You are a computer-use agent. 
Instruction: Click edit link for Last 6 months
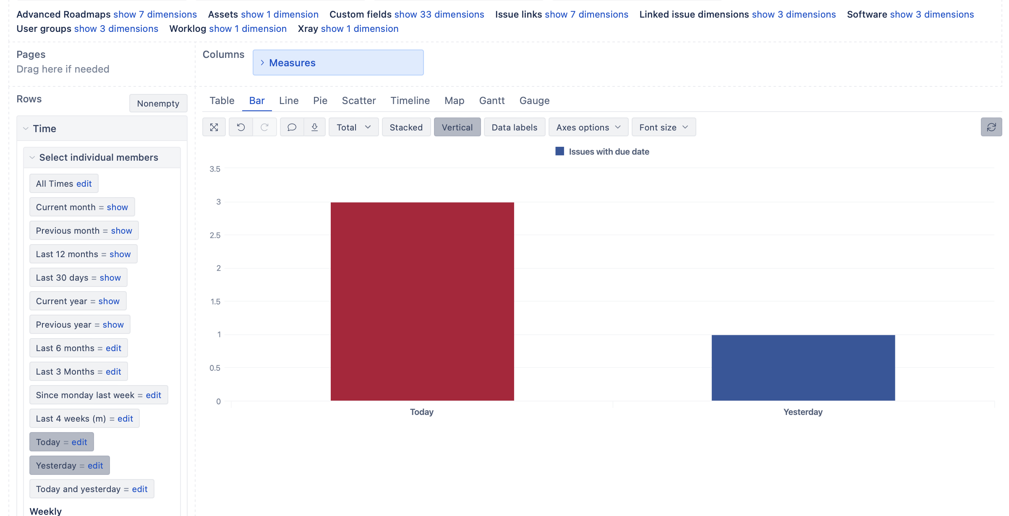pos(113,348)
